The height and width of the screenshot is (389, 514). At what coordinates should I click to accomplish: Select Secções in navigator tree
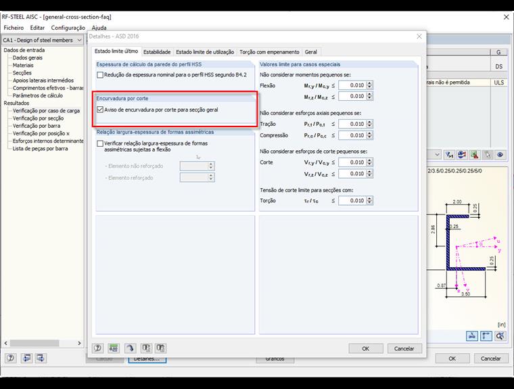22,73
